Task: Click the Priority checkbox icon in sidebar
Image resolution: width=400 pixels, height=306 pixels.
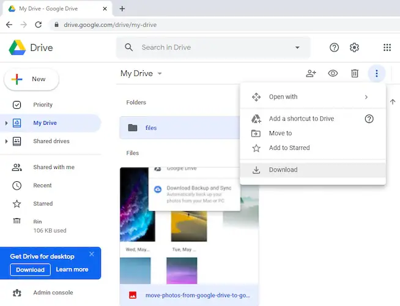Action: click(17, 105)
